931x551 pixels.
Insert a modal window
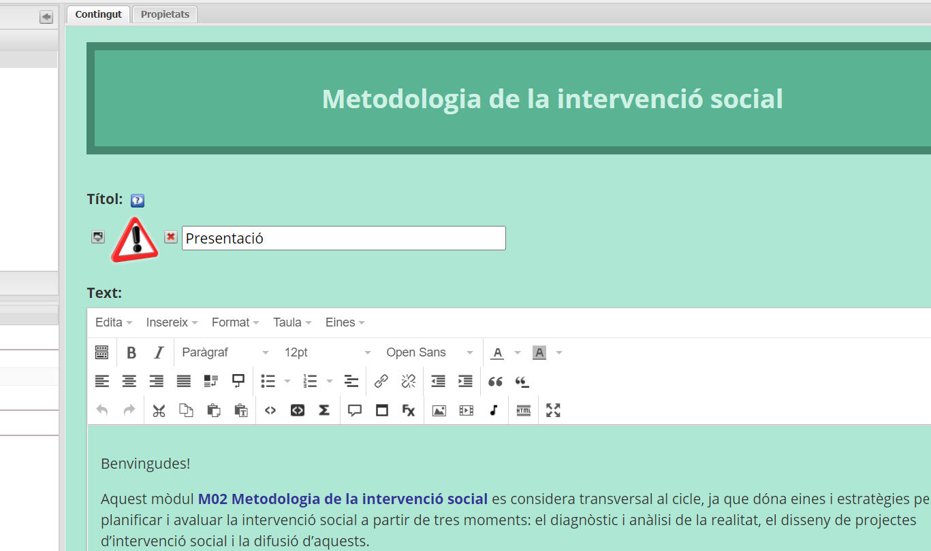point(382,410)
